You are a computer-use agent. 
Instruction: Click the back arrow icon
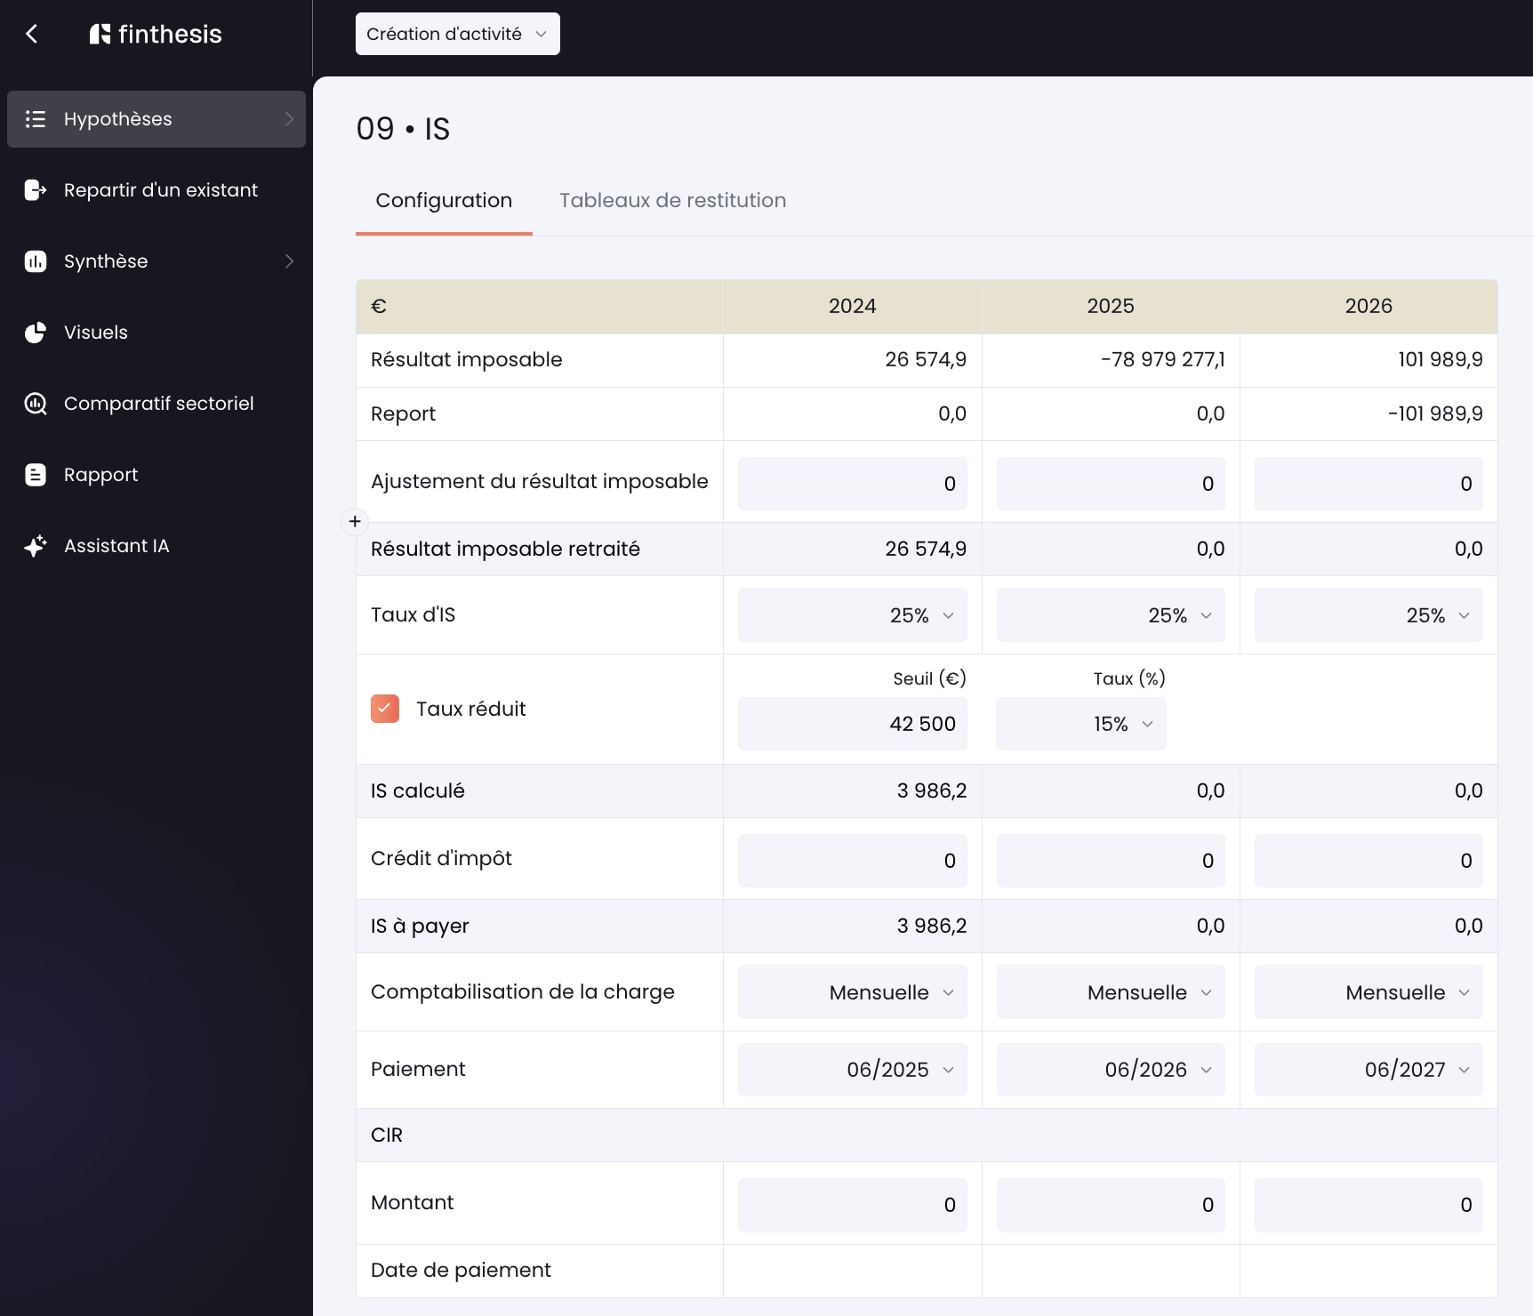[x=32, y=34]
